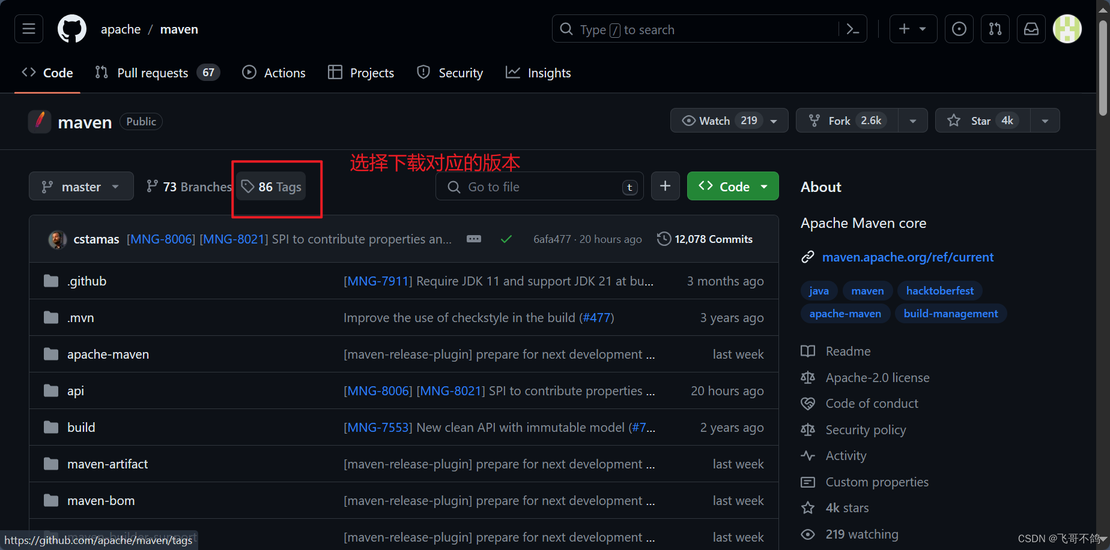Image resolution: width=1110 pixels, height=550 pixels.
Task: Open the 86 Tags link
Action: point(271,187)
